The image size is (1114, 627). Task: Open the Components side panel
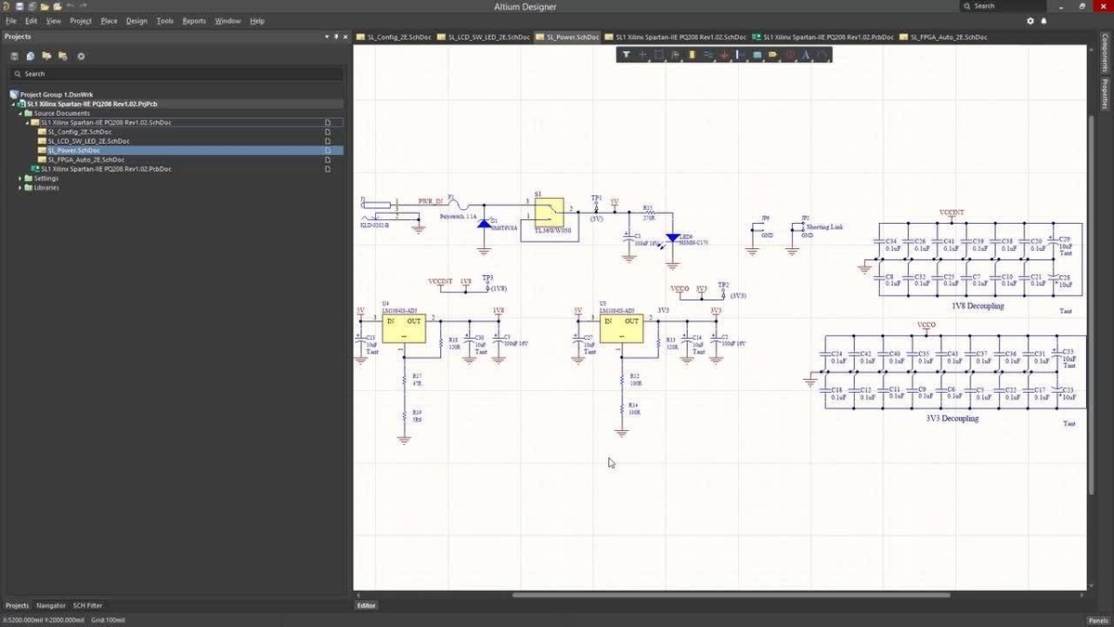click(x=1105, y=54)
